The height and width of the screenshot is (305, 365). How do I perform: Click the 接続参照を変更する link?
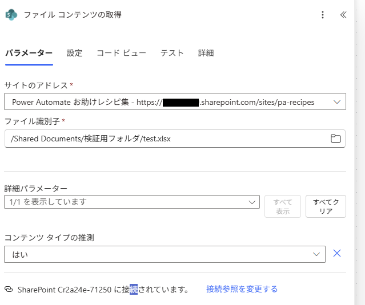(x=242, y=289)
